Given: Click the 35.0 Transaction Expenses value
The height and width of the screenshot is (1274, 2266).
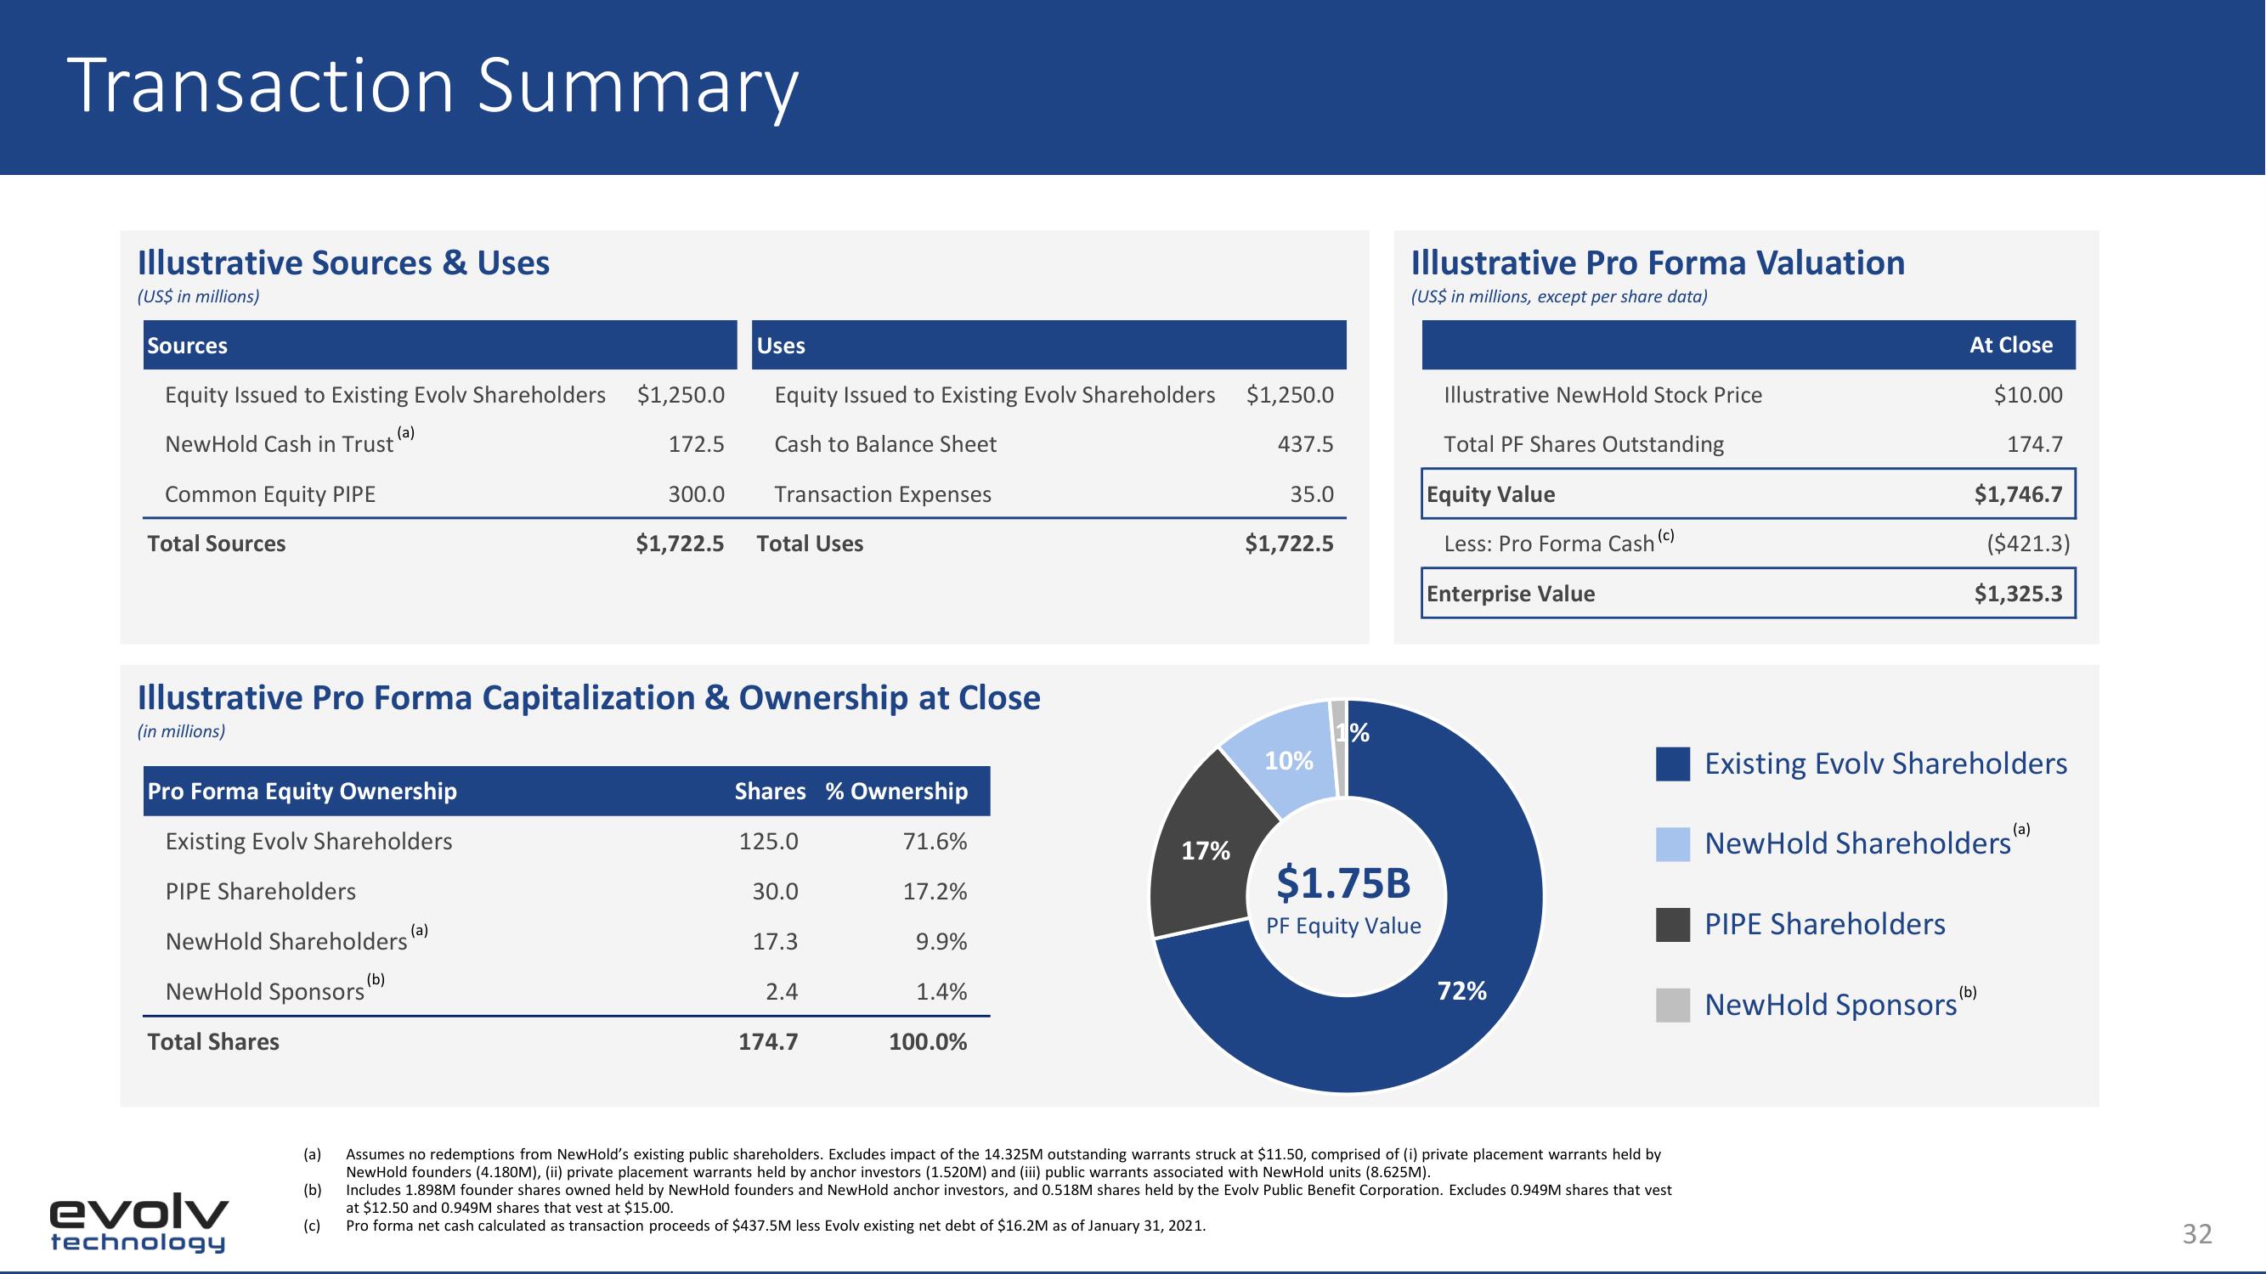Looking at the screenshot, I should point(1312,494).
